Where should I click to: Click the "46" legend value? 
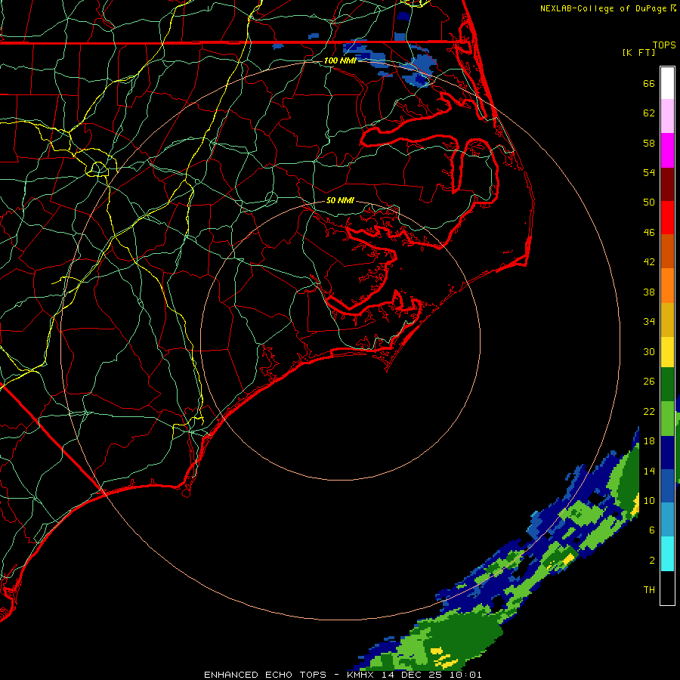click(649, 233)
